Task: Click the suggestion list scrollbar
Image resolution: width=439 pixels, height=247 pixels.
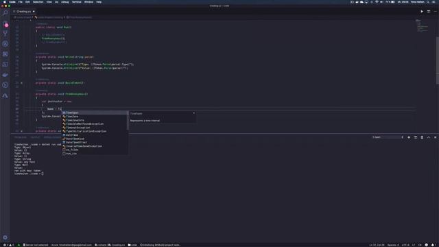Action: [x=128, y=121]
